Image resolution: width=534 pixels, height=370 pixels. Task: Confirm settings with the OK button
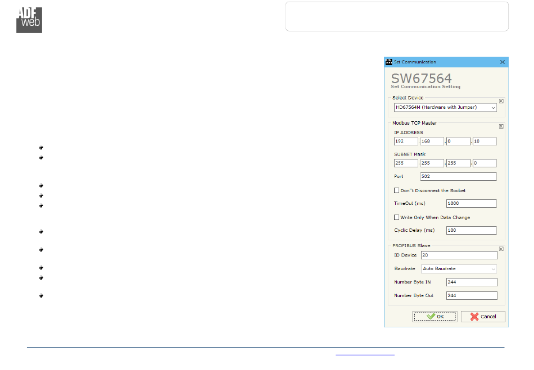tap(435, 317)
